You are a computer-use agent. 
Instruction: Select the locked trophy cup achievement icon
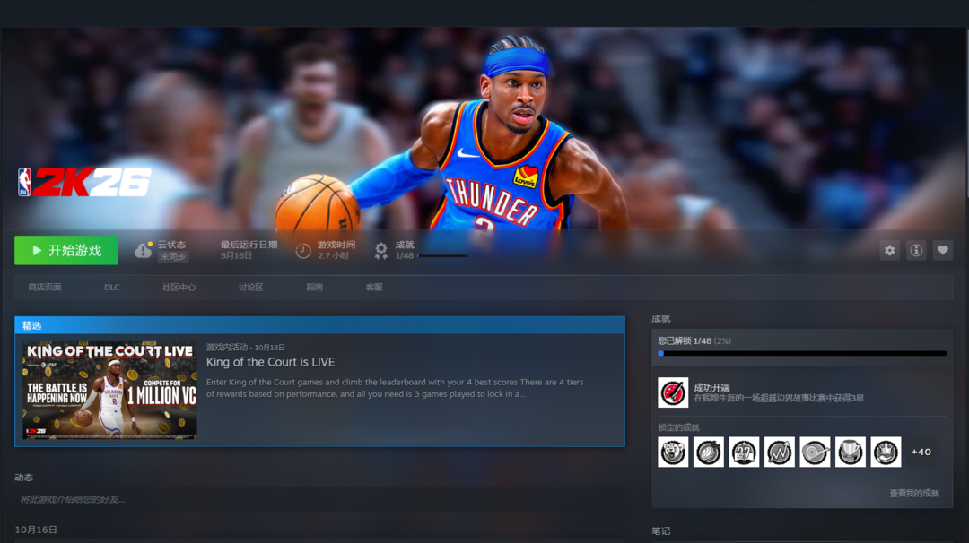[851, 452]
